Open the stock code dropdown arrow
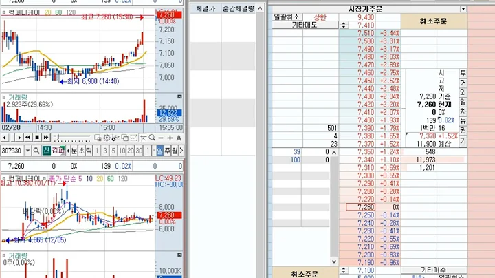The height and width of the screenshot is (278, 495). coord(27,151)
